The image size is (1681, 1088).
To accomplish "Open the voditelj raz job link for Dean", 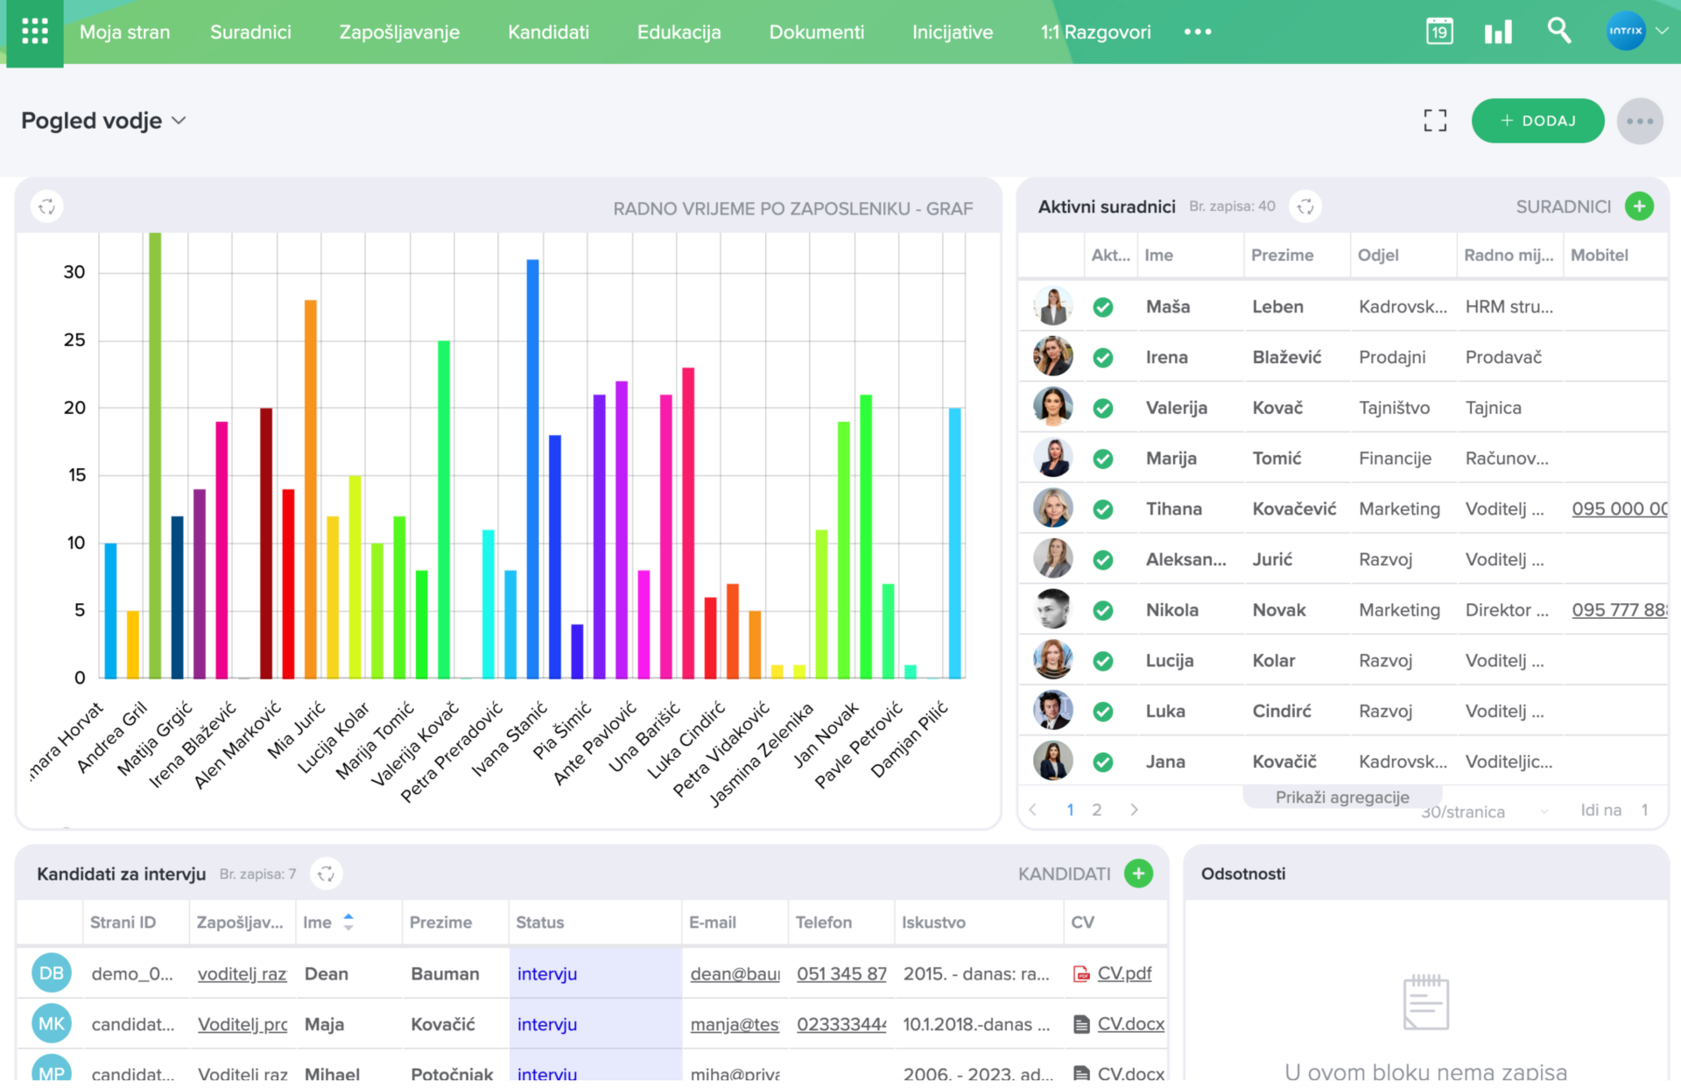I will click(243, 974).
